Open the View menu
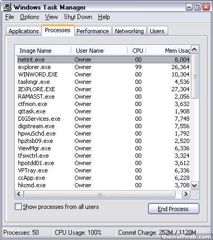 tap(51, 17)
